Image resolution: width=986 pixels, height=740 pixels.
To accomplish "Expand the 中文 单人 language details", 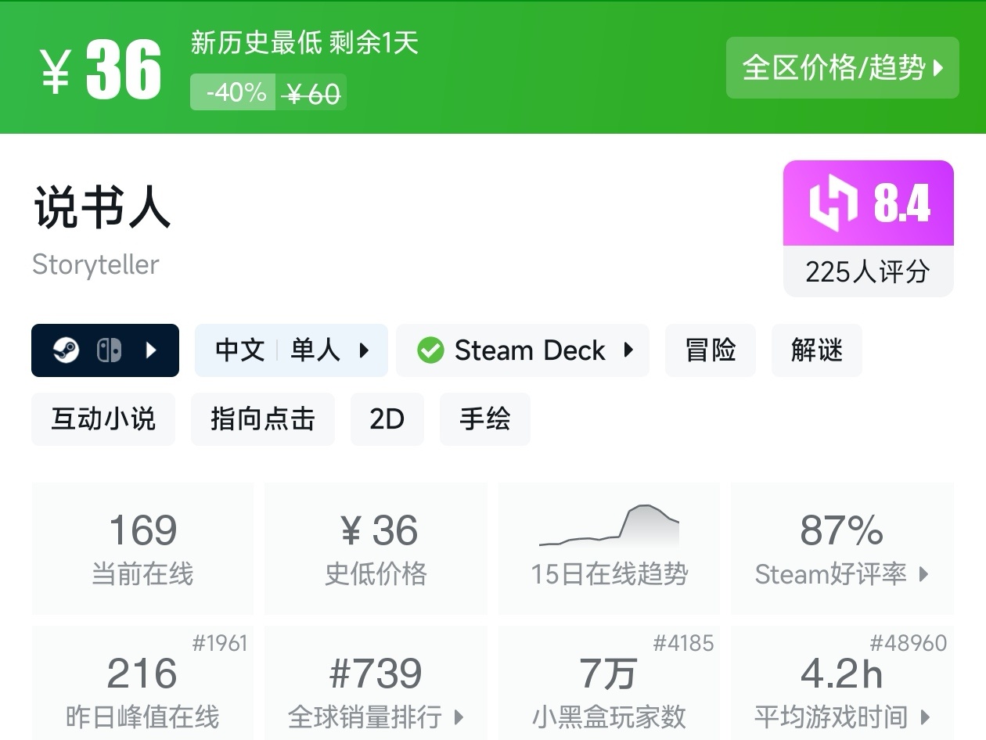I will 363,350.
